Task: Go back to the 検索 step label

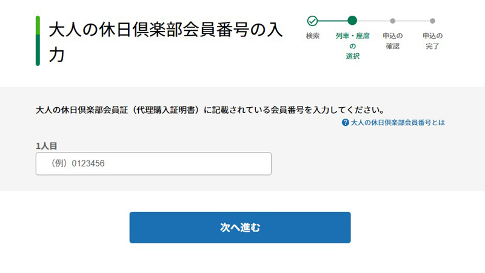Action: (313, 36)
